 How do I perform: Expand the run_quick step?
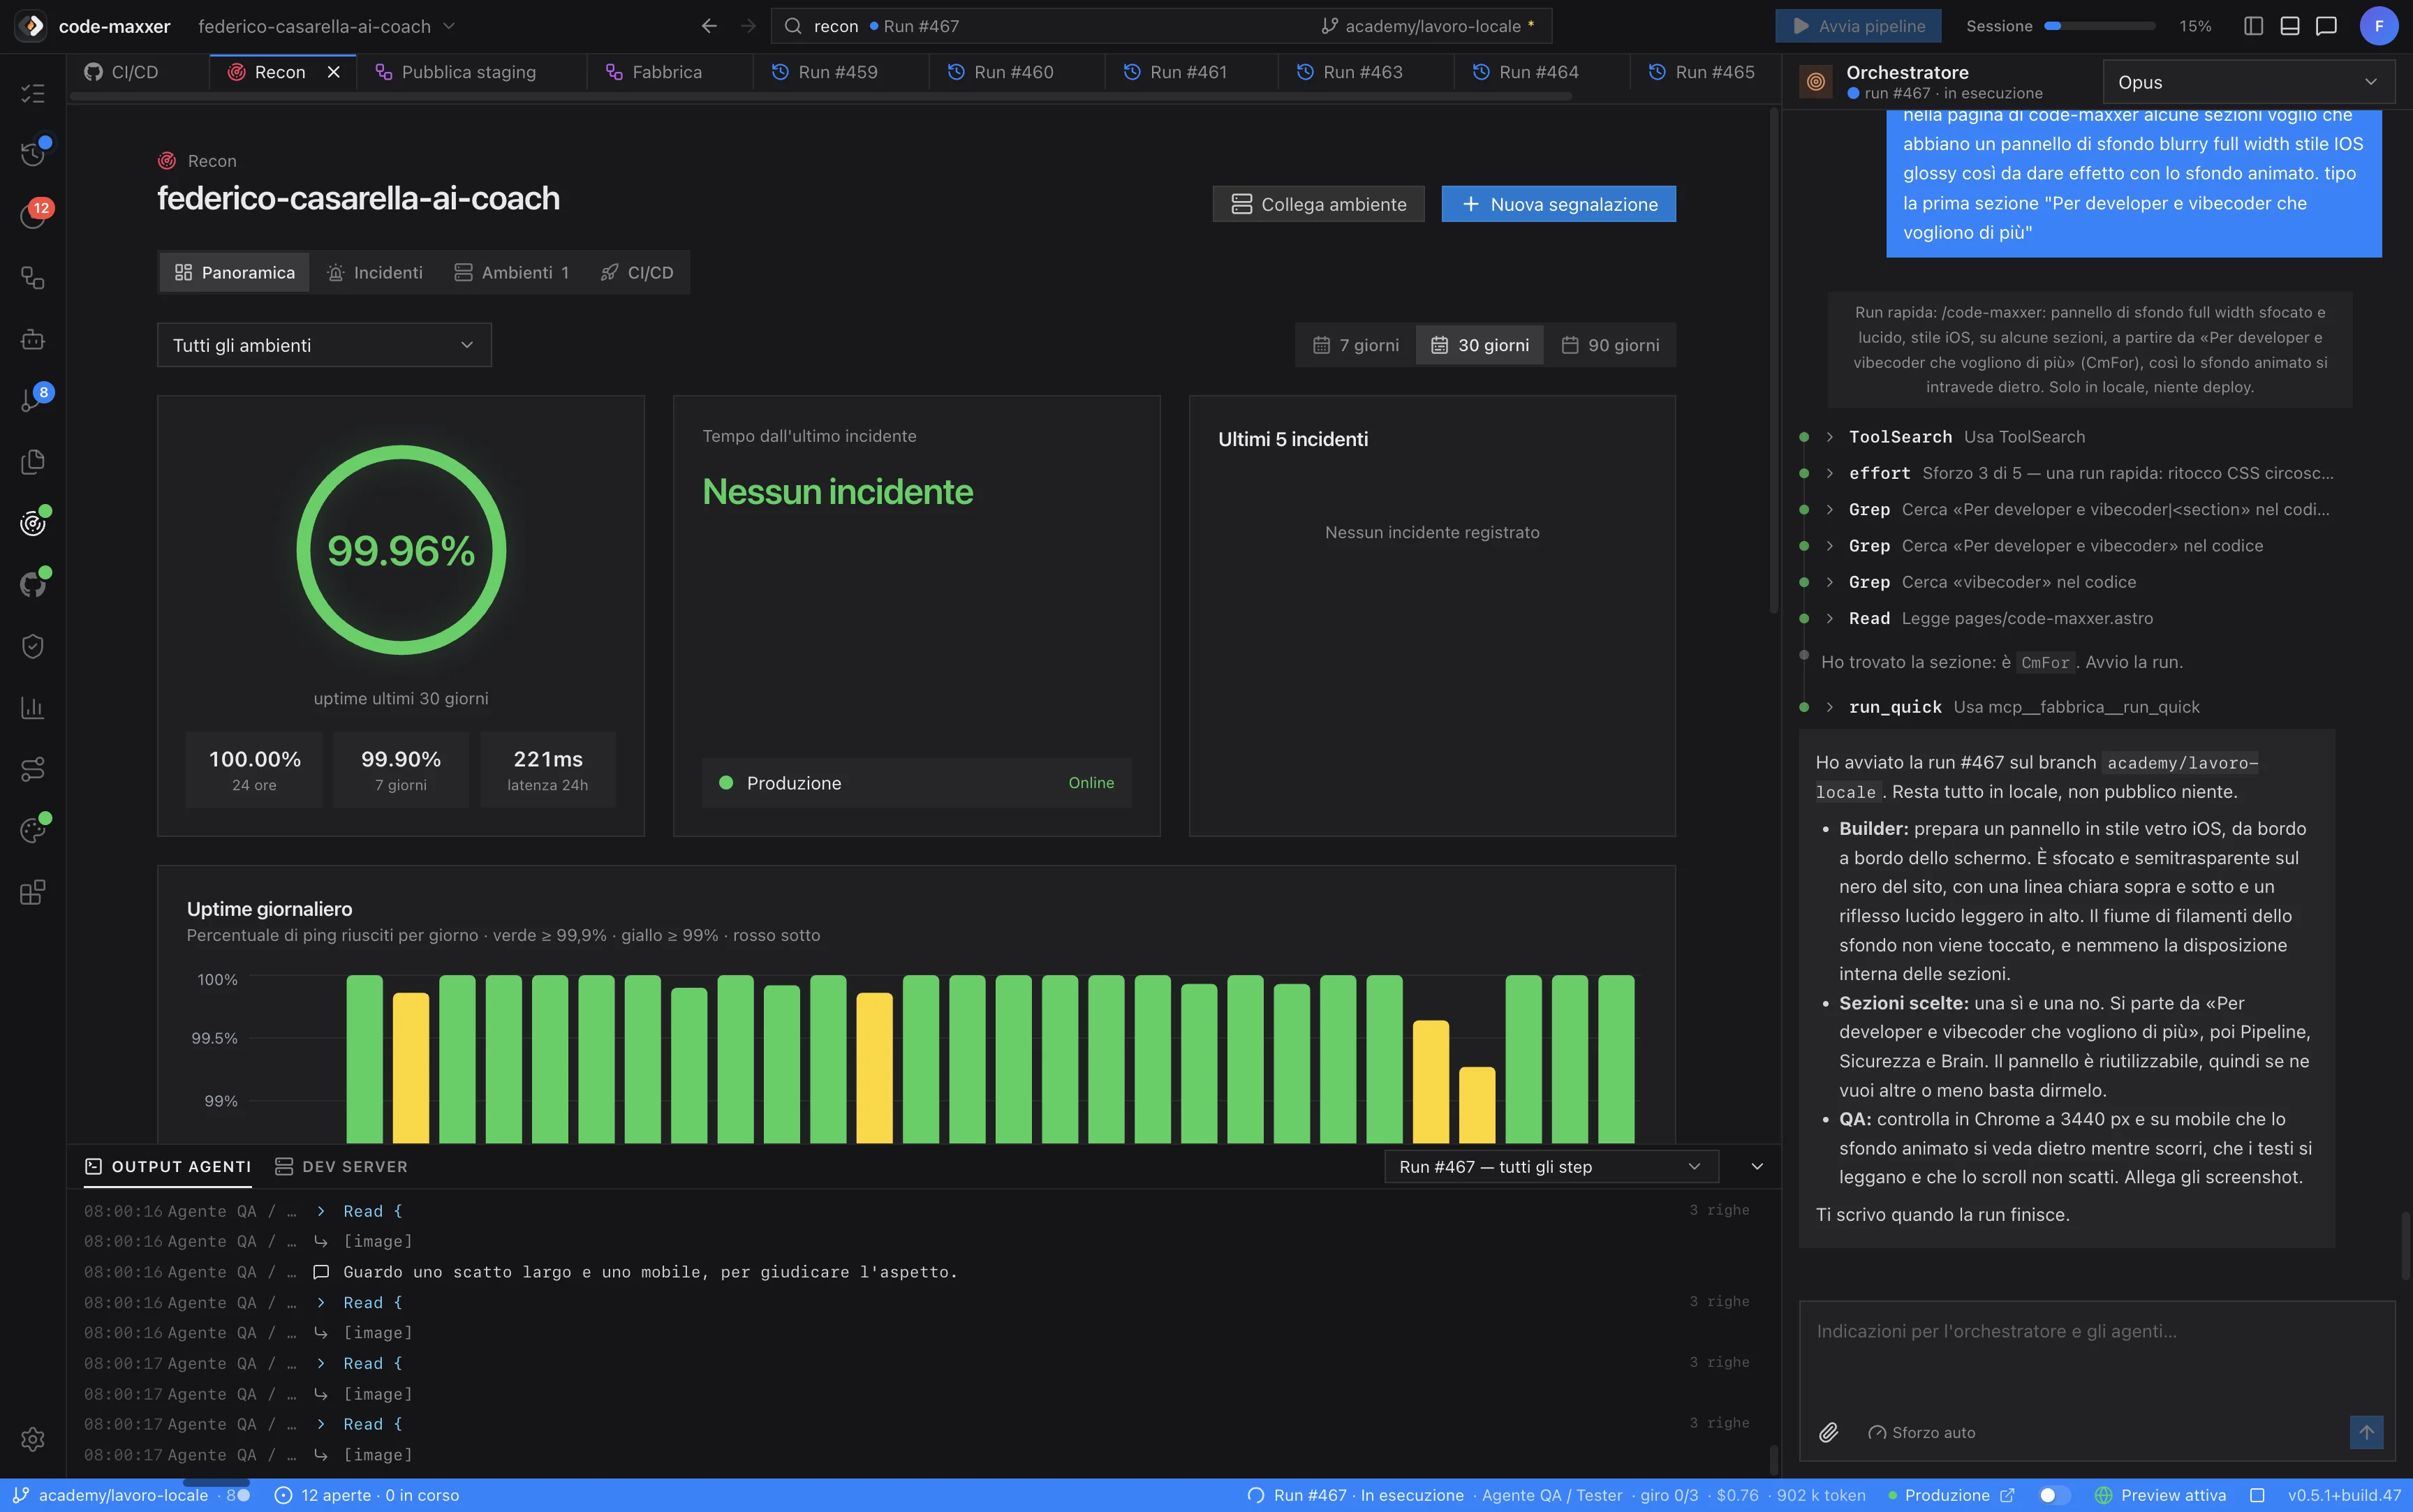click(1829, 707)
